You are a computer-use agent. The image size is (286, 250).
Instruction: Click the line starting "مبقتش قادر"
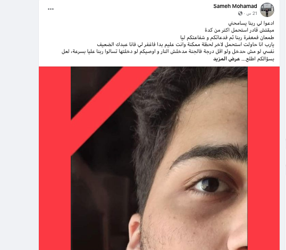[239, 30]
